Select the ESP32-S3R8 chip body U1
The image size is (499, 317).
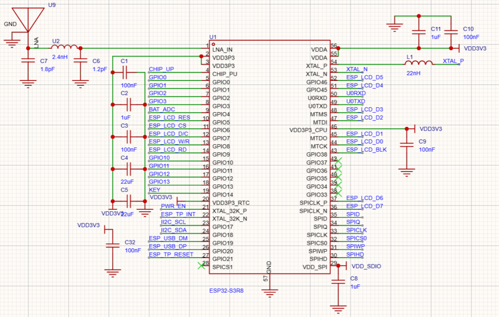270,156
